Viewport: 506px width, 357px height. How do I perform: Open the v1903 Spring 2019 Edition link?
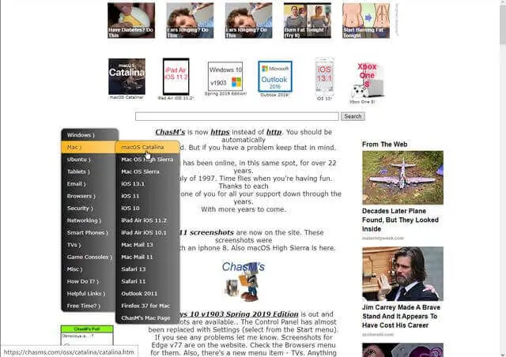click(239, 314)
